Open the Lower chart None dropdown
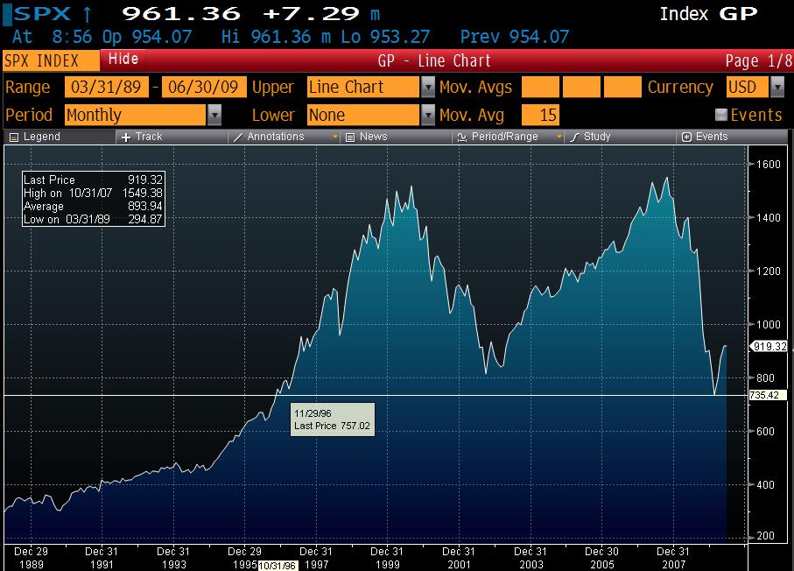The image size is (794, 571). (x=427, y=115)
